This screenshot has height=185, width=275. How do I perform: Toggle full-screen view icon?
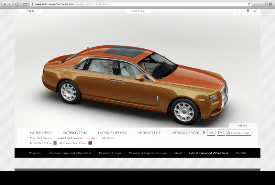[x=255, y=11]
